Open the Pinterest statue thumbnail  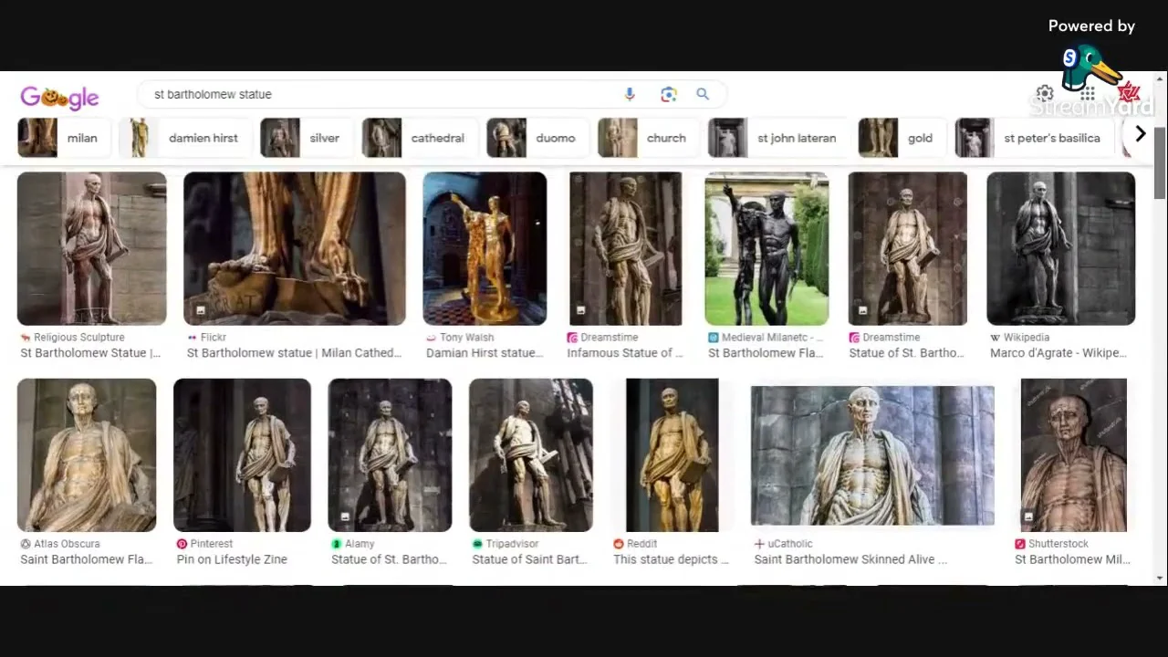pos(242,455)
